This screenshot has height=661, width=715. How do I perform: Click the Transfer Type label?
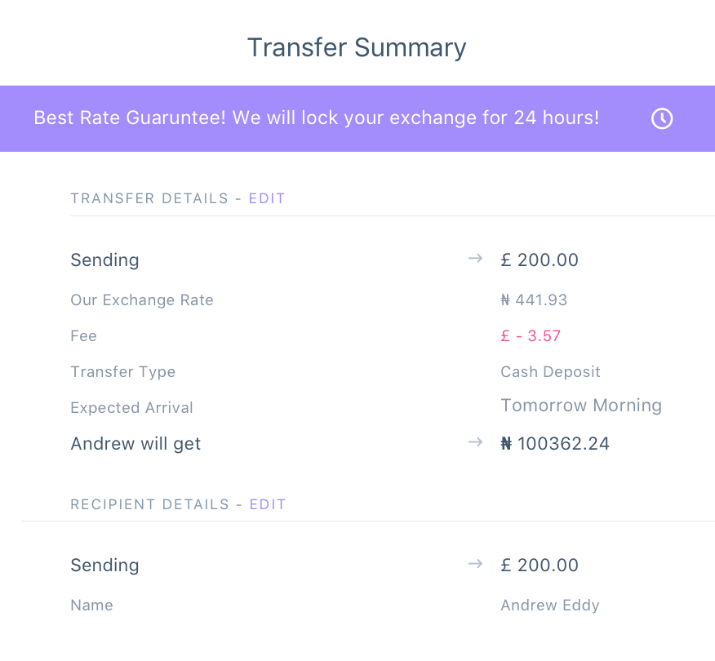[123, 372]
